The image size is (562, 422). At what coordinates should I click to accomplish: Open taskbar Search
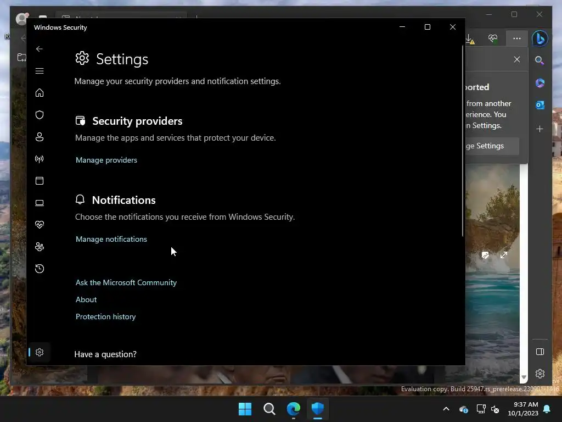(269, 409)
